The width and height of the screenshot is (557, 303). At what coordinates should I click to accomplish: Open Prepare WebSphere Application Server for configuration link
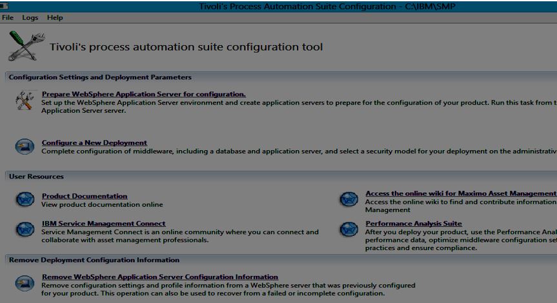click(x=143, y=94)
